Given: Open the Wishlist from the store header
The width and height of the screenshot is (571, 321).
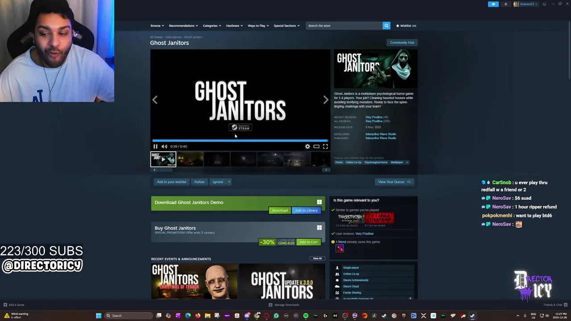Looking at the screenshot, I should point(406,25).
